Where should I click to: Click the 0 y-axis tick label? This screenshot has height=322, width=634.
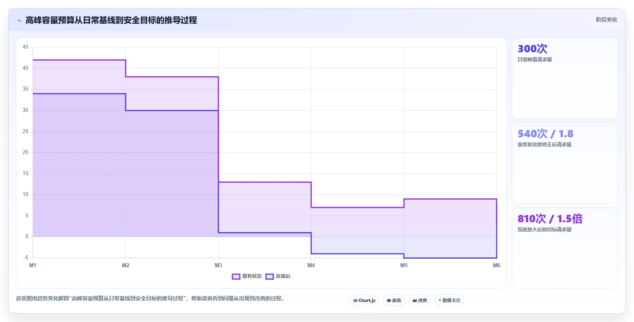point(27,237)
